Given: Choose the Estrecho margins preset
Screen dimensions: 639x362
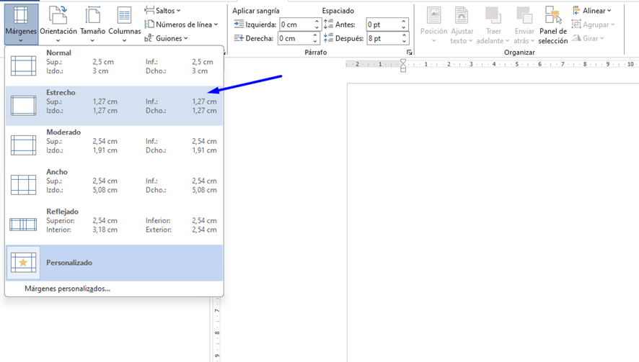Looking at the screenshot, I should [x=114, y=106].
